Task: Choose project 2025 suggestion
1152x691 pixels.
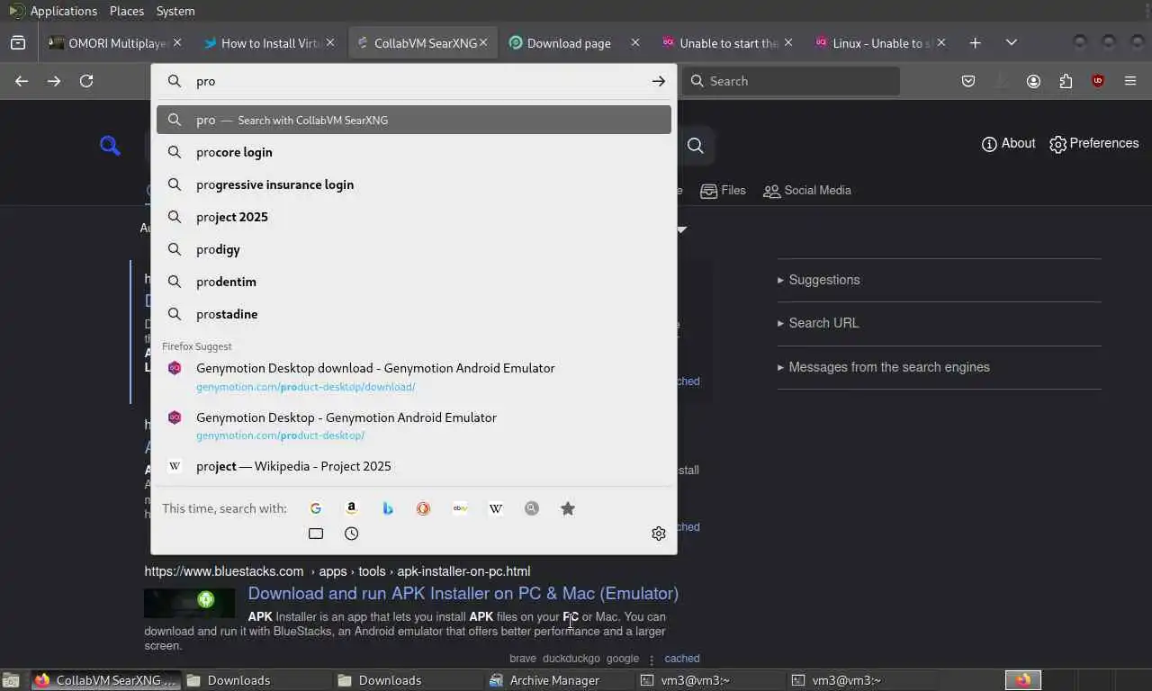Action: click(414, 217)
